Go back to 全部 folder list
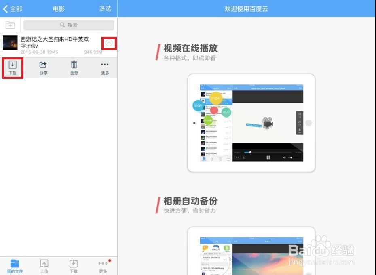The width and height of the screenshot is (376, 275). click(13, 9)
